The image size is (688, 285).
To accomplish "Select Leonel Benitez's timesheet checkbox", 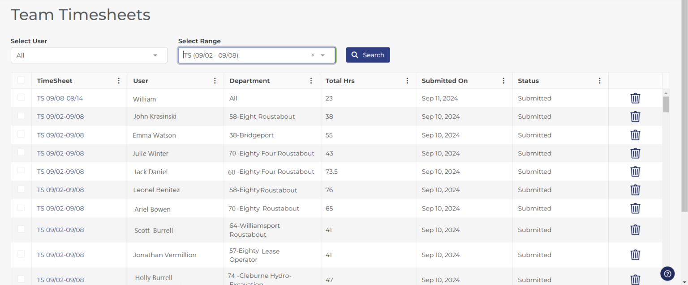I will (21, 190).
